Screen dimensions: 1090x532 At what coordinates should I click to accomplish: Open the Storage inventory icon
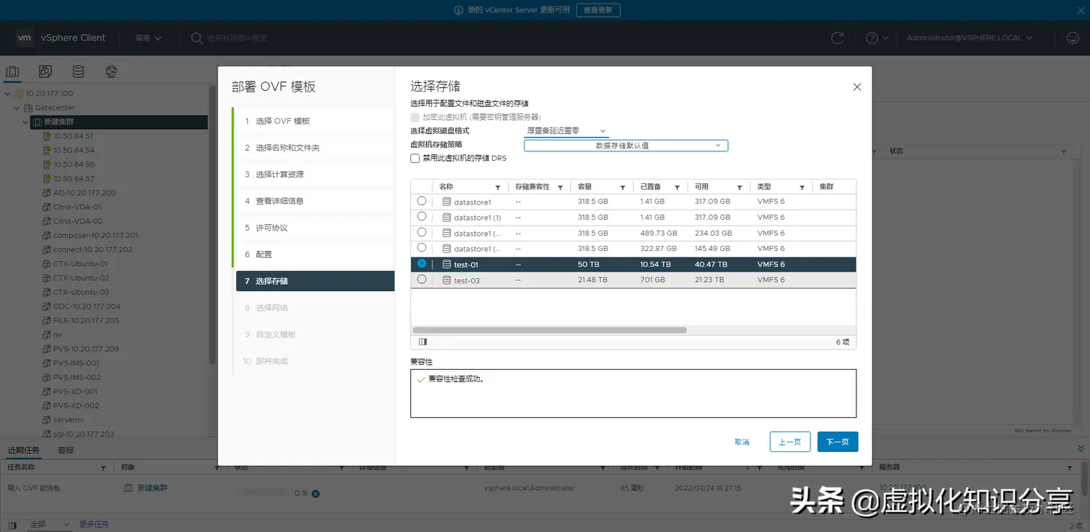[78, 71]
